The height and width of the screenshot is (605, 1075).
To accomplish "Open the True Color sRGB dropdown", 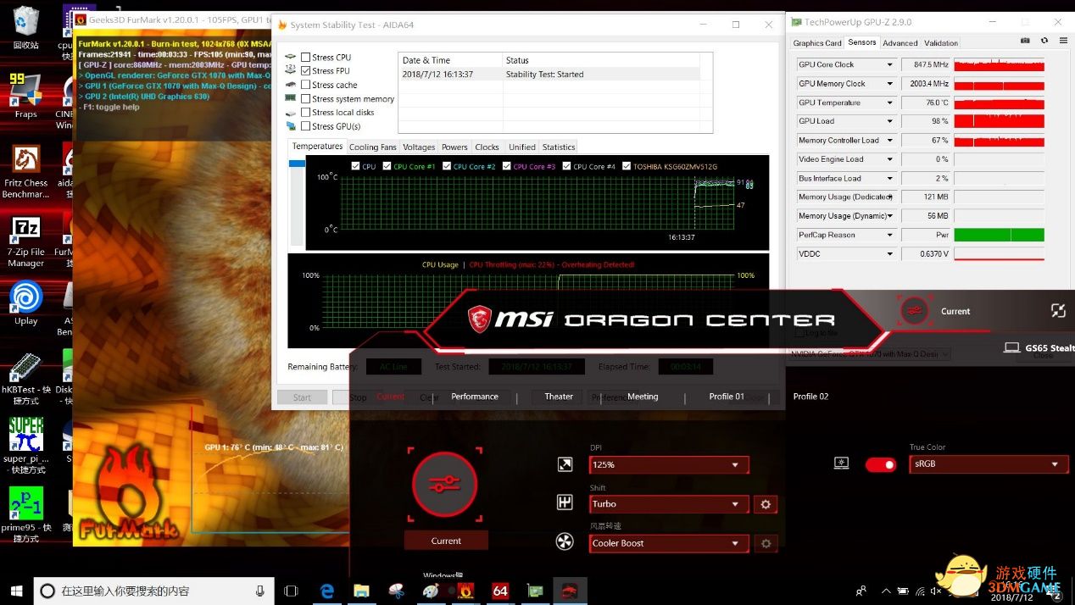I will 988,464.
